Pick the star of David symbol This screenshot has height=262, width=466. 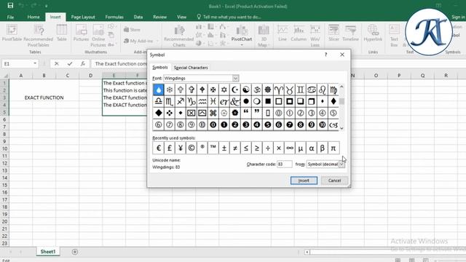coord(224,90)
